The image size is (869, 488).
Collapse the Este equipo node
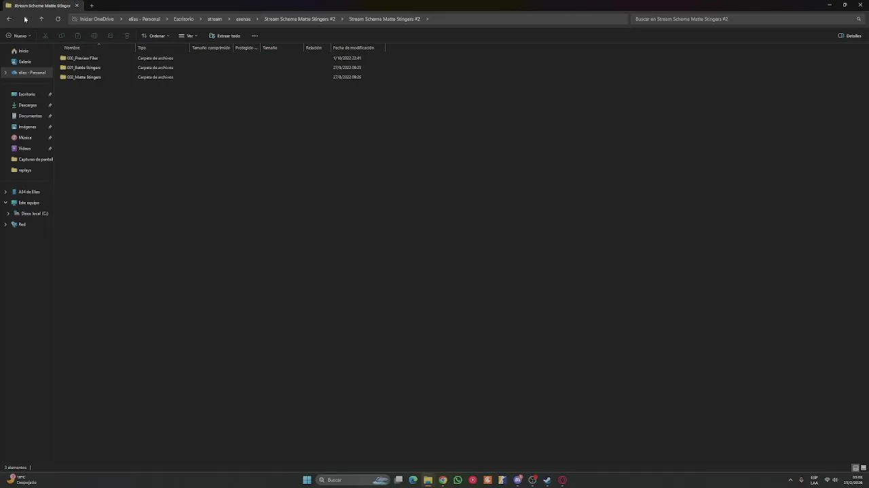click(5, 203)
